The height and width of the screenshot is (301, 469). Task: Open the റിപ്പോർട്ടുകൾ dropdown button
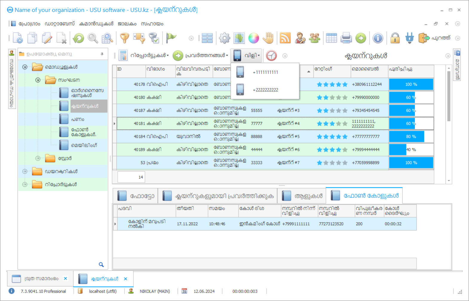[144, 55]
